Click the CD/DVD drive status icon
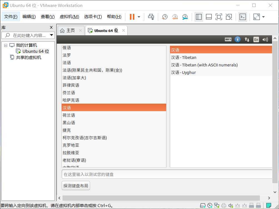Viewport: 279px width, 209px height. [210, 206]
